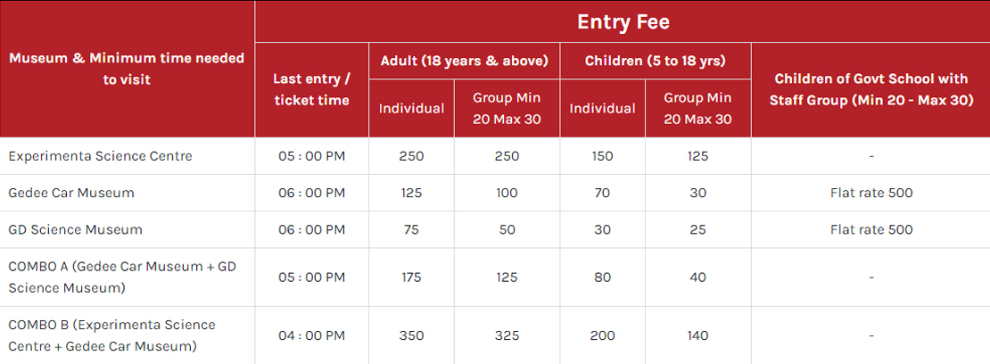Viewport: 990px width, 364px height.
Task: Click the adult individual fee 350
Action: [x=411, y=335]
